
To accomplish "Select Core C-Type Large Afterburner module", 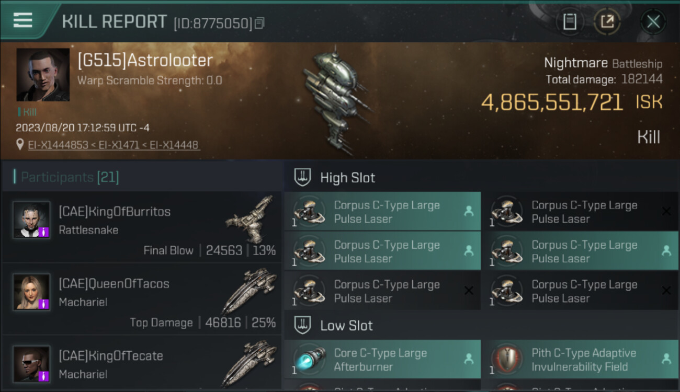I will pos(382,360).
